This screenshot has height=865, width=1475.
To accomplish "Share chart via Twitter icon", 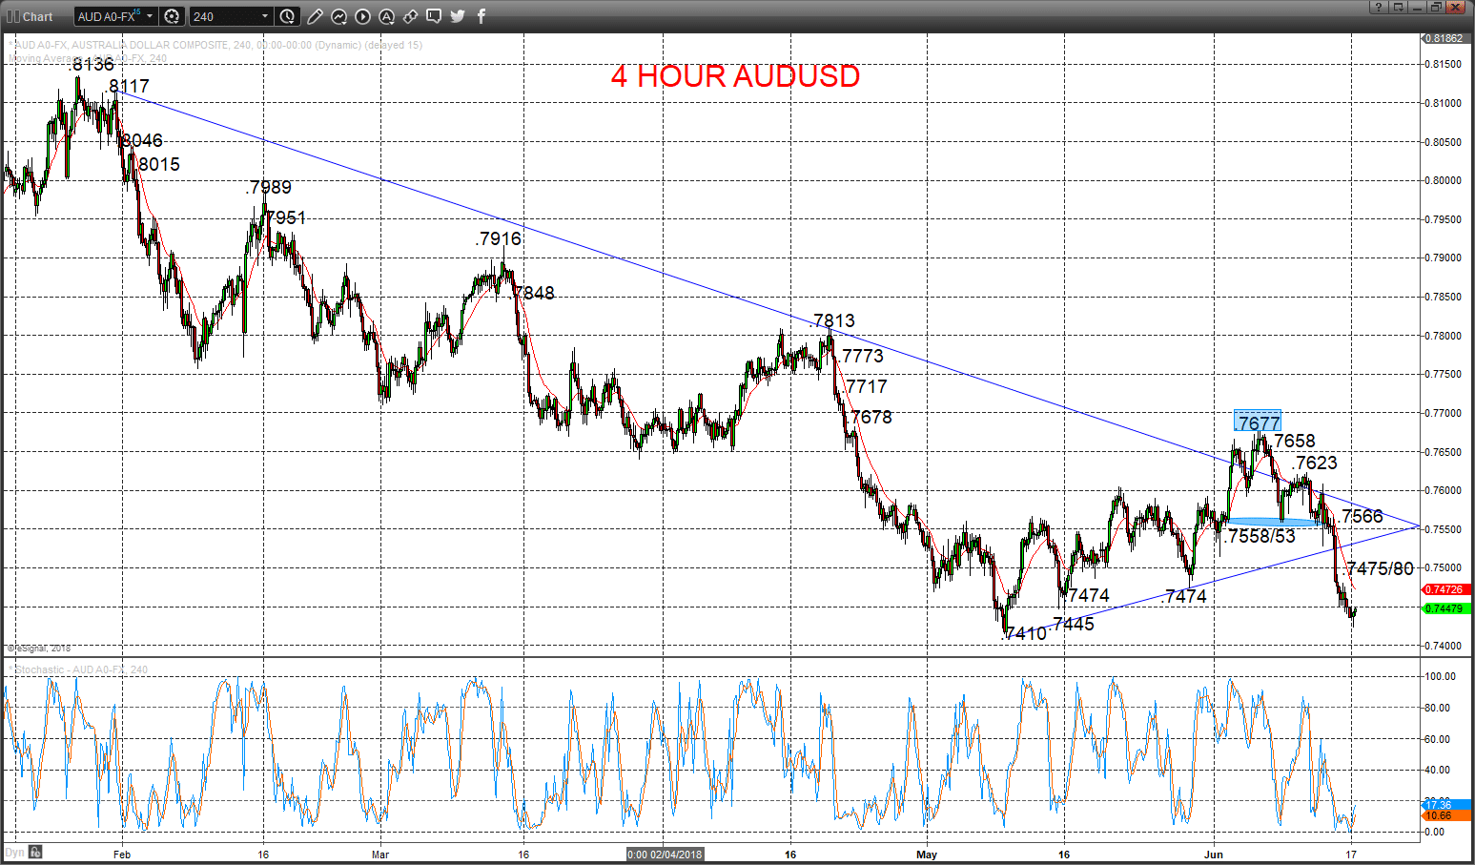I will (458, 16).
